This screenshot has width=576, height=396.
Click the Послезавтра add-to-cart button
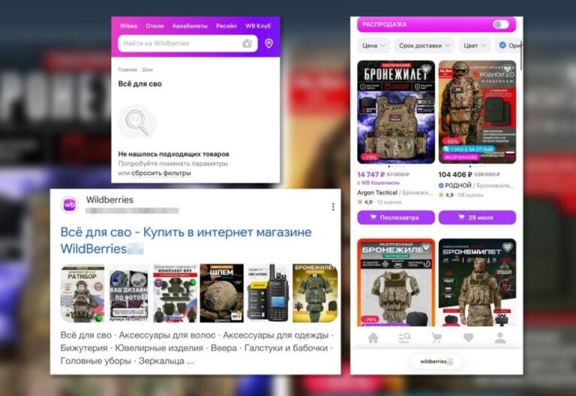pos(396,217)
